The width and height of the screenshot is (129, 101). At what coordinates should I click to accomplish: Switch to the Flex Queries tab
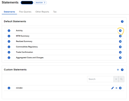25,12
